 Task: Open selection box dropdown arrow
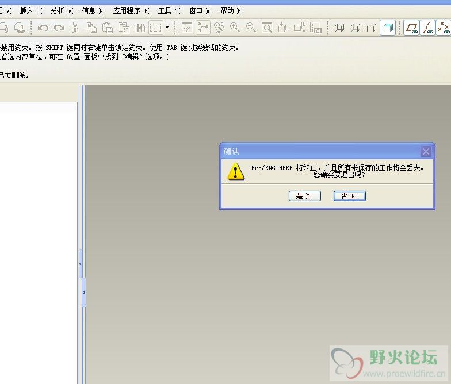point(167,28)
